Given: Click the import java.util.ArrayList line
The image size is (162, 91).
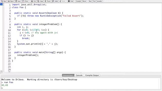Looking at the screenshot, I should coord(29,5).
